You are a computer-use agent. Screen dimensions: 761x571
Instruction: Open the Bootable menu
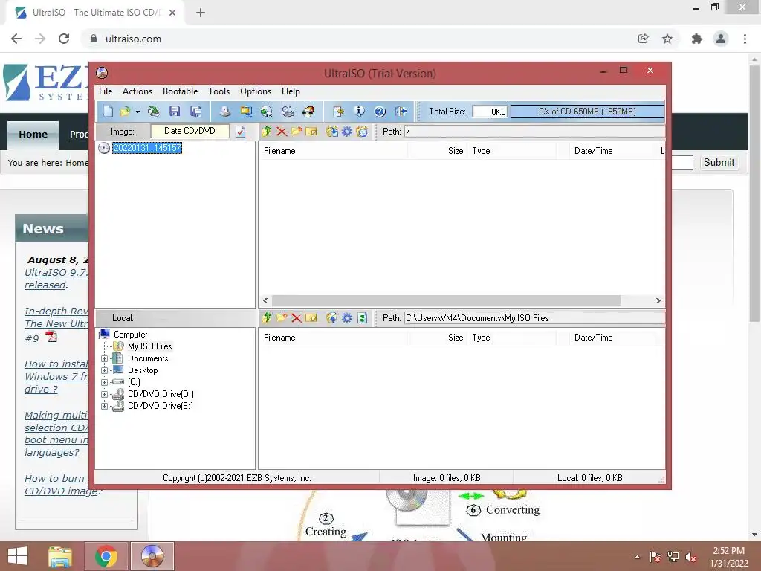pos(180,91)
